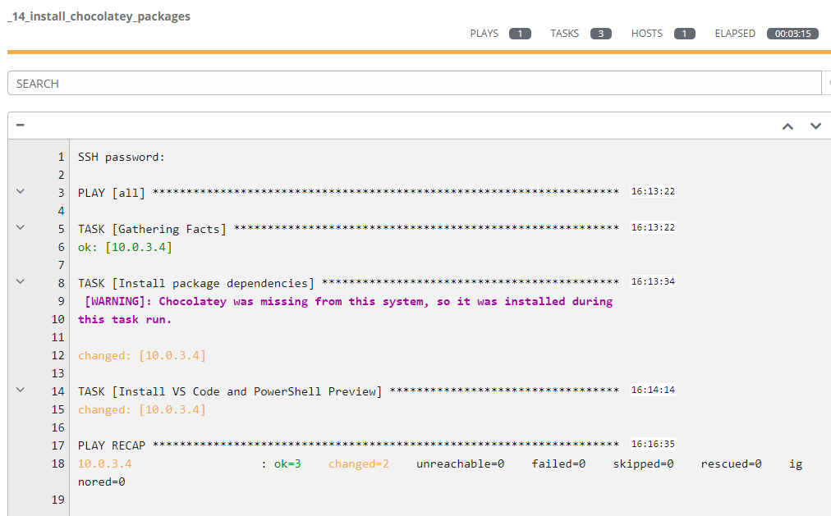Click the Chocolatey was missing warning line
The width and height of the screenshot is (831, 516).
[x=348, y=301]
